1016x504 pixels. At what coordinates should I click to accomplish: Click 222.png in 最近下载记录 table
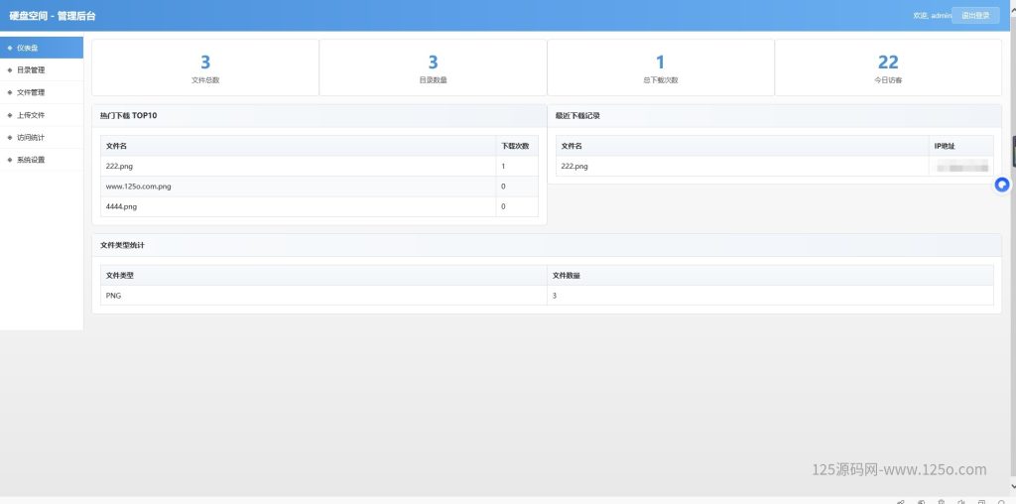coord(574,167)
